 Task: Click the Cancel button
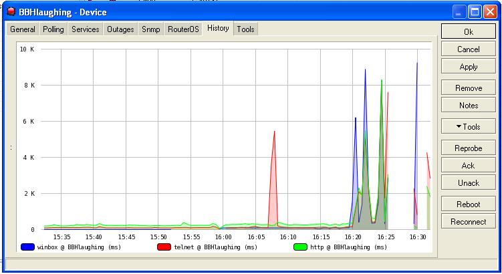click(469, 49)
